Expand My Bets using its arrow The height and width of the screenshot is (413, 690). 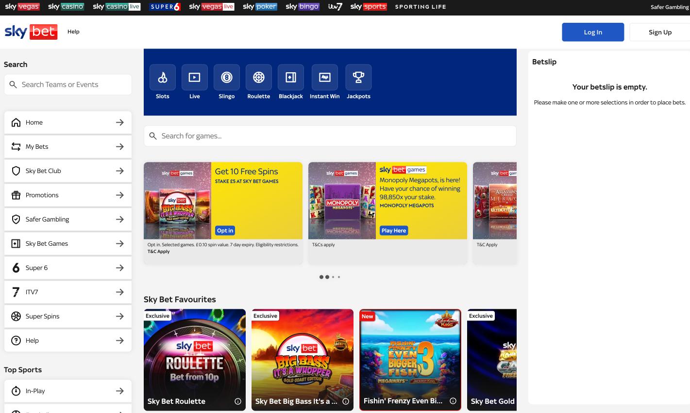(x=119, y=146)
